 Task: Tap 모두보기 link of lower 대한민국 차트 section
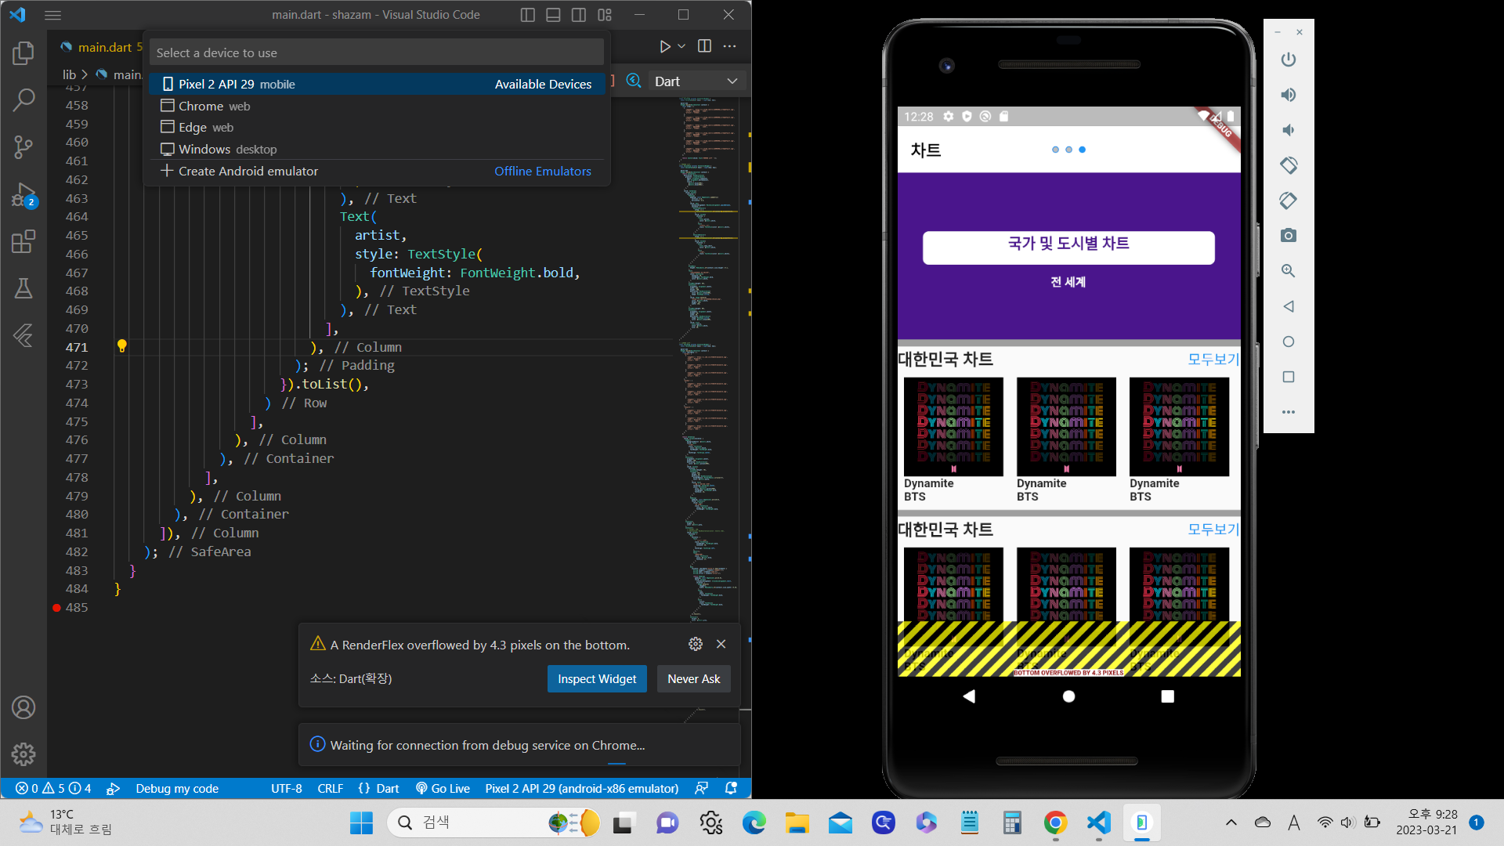coord(1213,530)
